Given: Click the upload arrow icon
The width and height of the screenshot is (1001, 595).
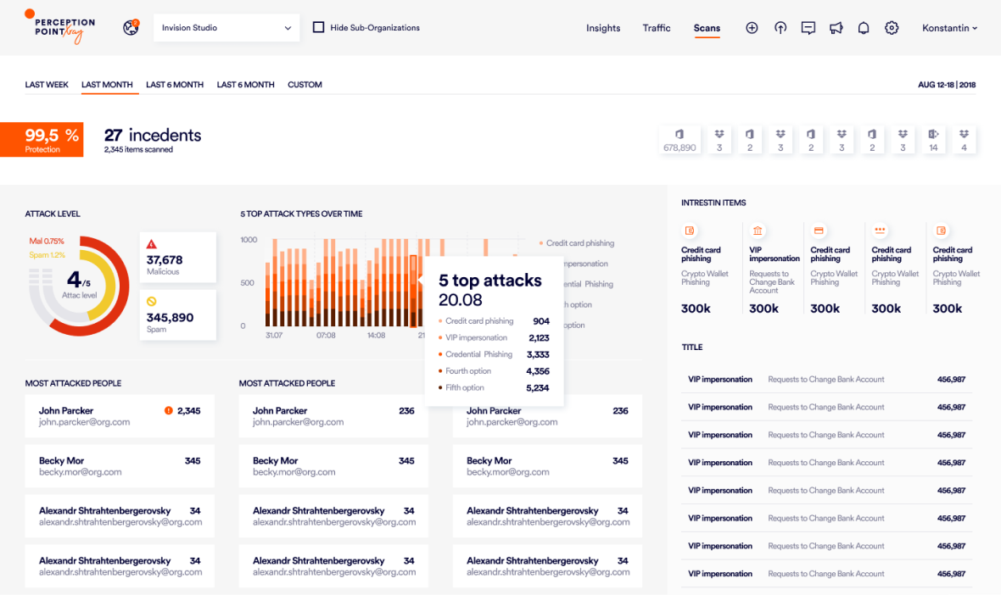Looking at the screenshot, I should [x=780, y=27].
